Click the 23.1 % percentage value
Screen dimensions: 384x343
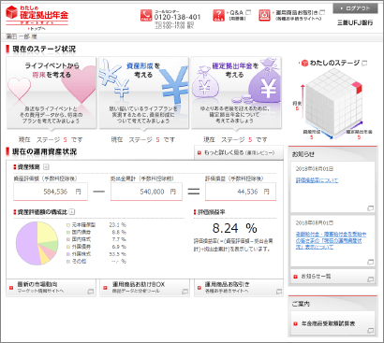pyautogui.click(x=118, y=225)
